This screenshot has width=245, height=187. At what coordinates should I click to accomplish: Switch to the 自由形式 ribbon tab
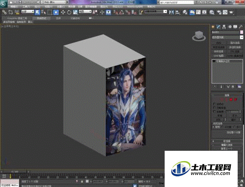pyautogui.click(x=42, y=18)
